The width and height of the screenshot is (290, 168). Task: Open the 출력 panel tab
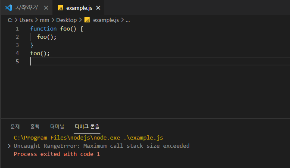click(x=35, y=127)
